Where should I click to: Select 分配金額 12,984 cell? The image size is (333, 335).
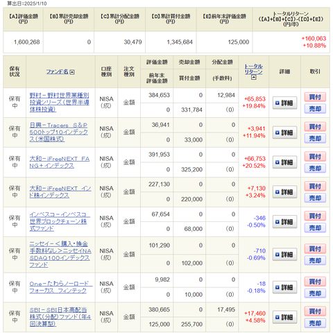(226, 95)
